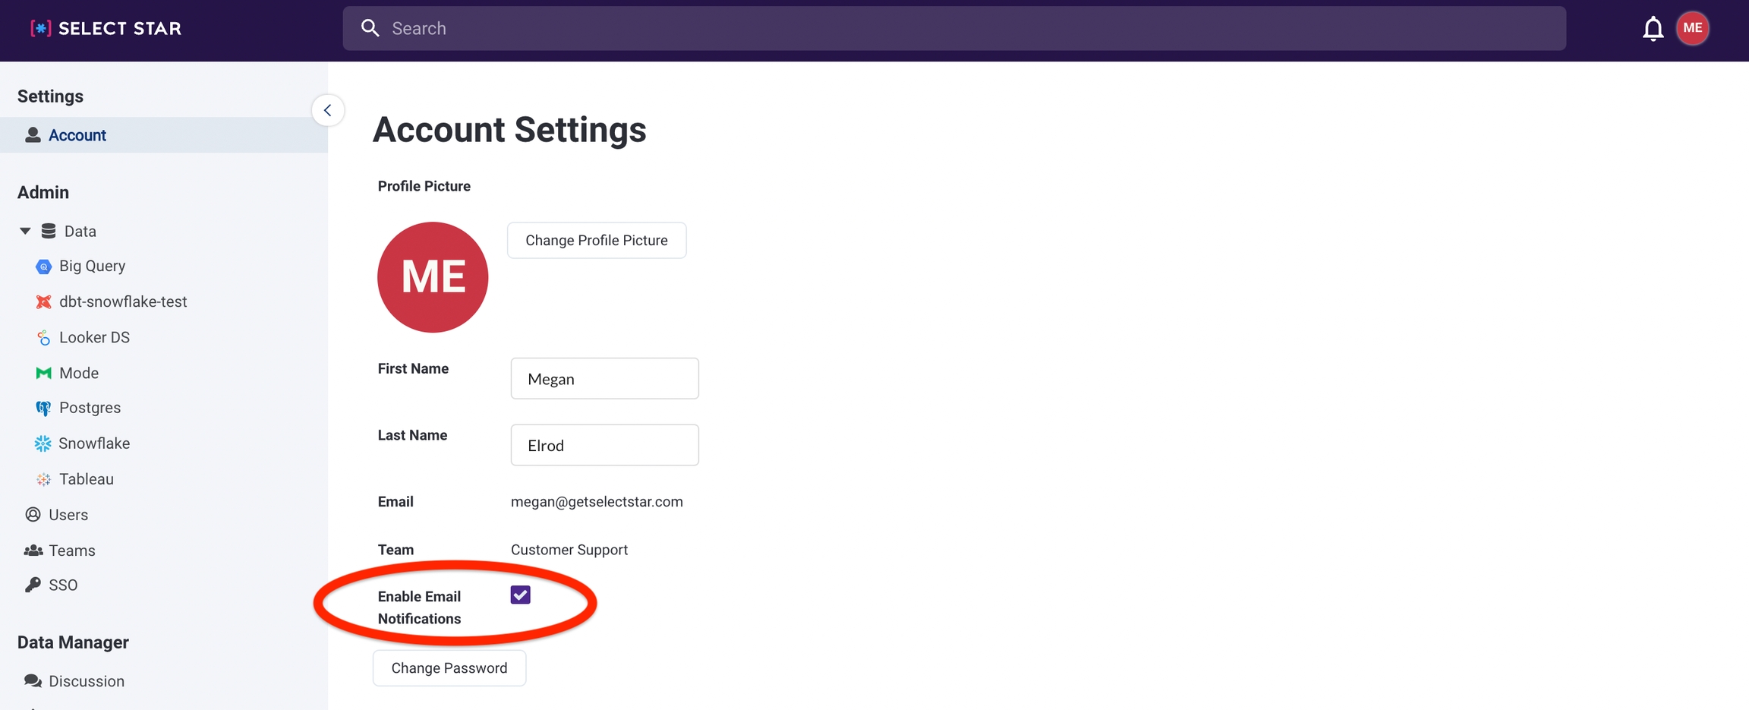This screenshot has width=1749, height=710.
Task: Open the dbt-snowflake-test data source
Action: (122, 301)
